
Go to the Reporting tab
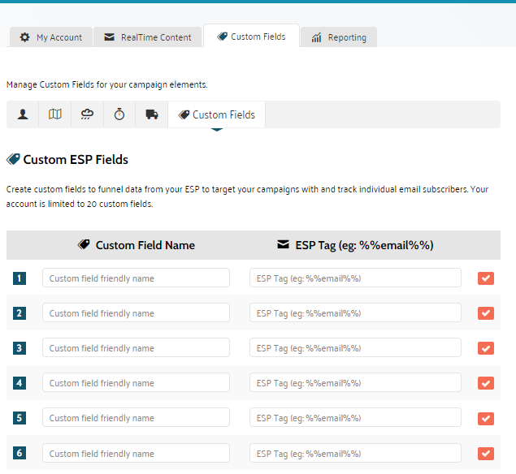point(338,37)
